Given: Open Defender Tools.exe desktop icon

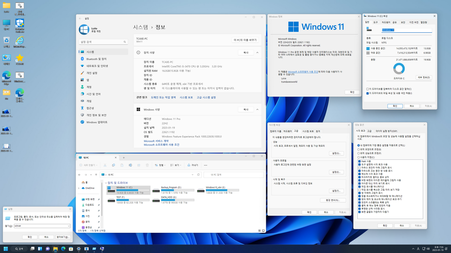Looking at the screenshot, I should pos(20,26).
